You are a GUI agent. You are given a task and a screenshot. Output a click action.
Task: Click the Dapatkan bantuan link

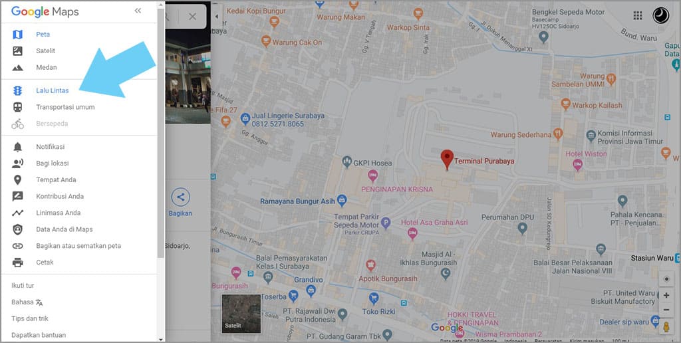(x=39, y=335)
